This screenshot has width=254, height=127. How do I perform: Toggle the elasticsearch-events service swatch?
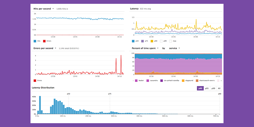click(197, 81)
